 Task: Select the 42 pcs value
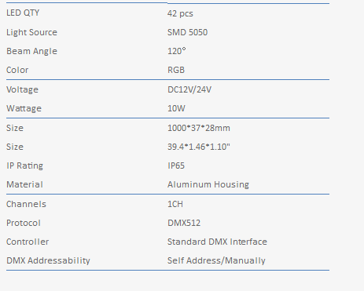click(180, 13)
